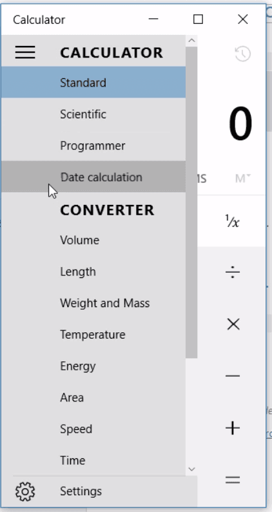Switch to Programmer calculator mode
272x512 pixels.
[x=93, y=145]
